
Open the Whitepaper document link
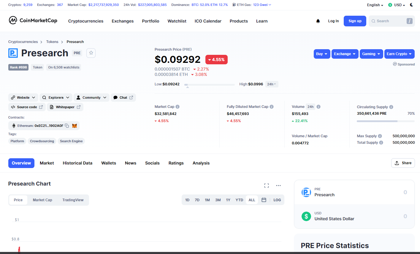pyautogui.click(x=65, y=107)
